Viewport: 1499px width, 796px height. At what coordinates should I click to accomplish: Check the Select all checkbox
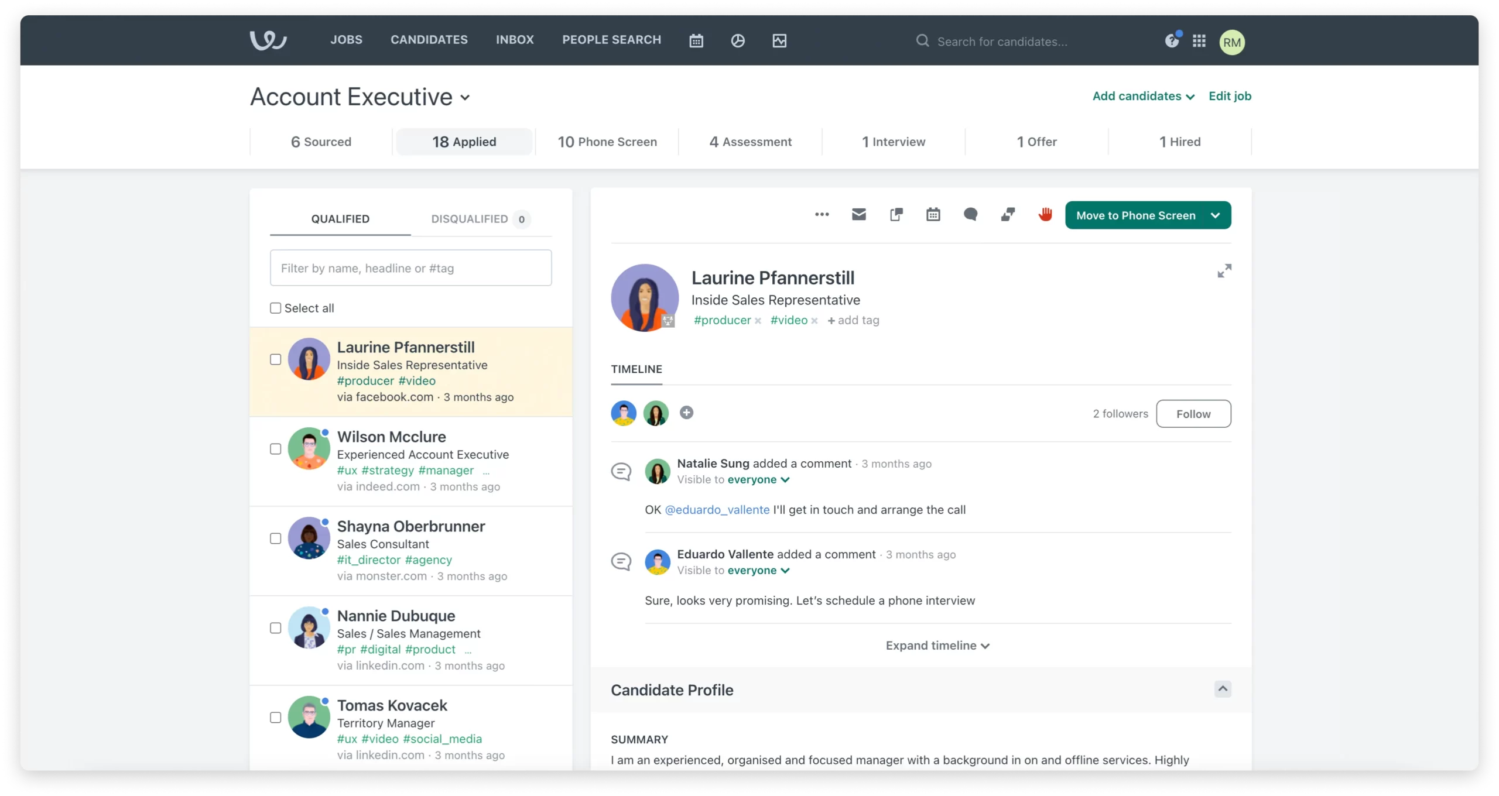pos(275,308)
